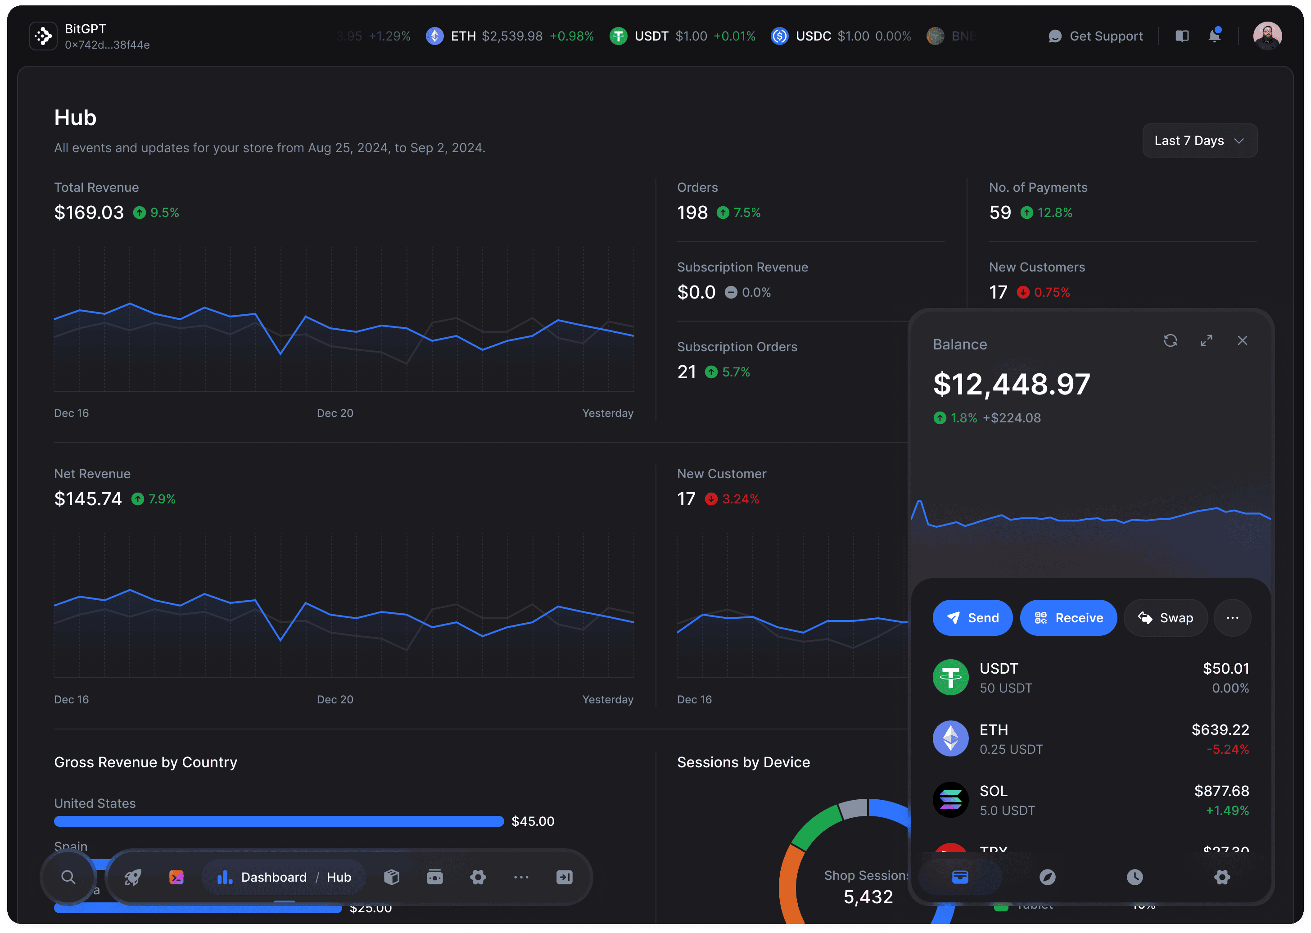Click the Send button
This screenshot has height=933, width=1311.
pos(972,618)
